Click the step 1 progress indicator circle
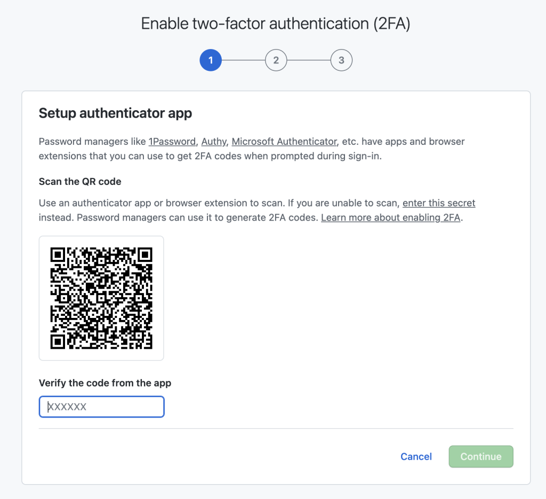Image resolution: width=546 pixels, height=499 pixels. point(211,60)
